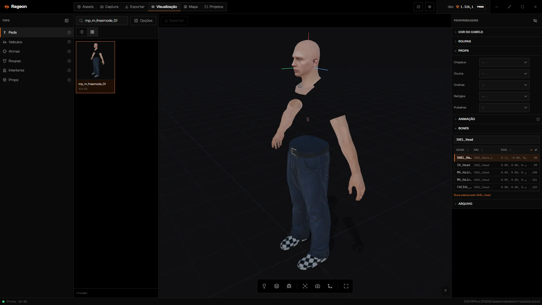Screen dimensions: 542x305
Task: Click the info icon beside Armas
Action: (69, 51)
